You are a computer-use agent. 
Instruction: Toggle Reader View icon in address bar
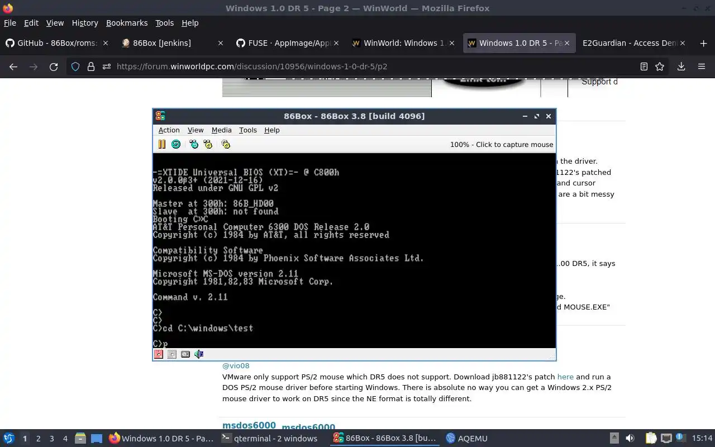644,66
